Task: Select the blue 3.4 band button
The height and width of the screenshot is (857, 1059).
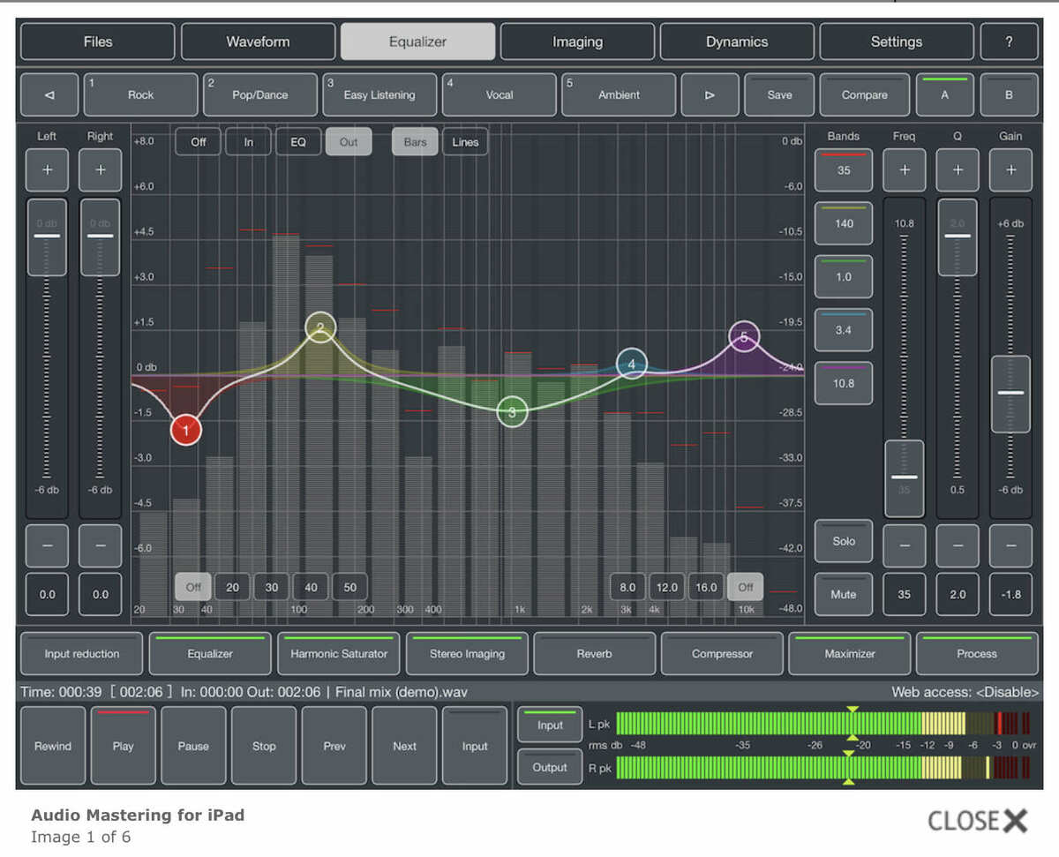Action: (844, 330)
